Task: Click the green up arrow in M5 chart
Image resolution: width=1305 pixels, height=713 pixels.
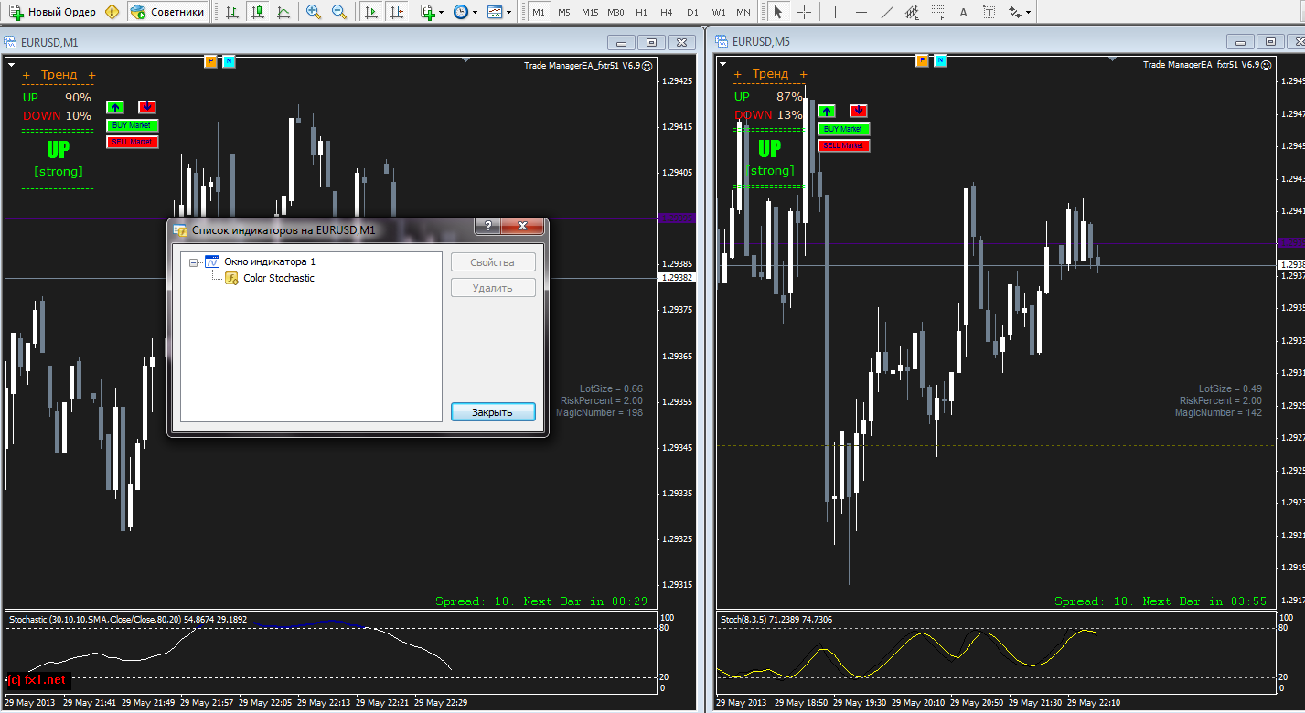Action: click(x=826, y=111)
